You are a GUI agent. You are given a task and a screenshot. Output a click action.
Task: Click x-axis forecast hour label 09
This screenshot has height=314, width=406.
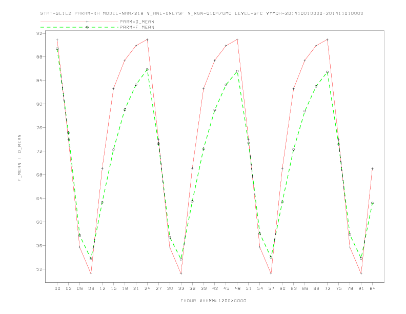point(91,288)
